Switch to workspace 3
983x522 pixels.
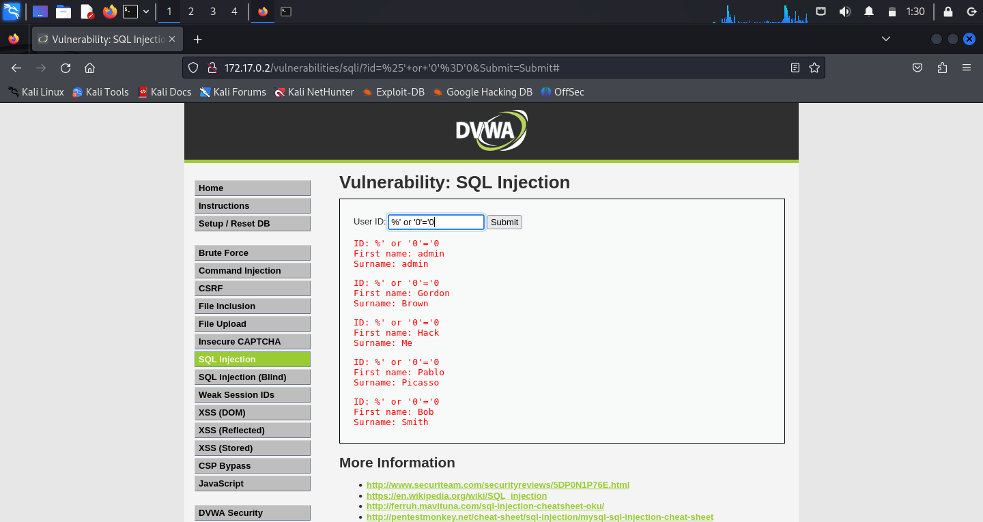point(213,12)
